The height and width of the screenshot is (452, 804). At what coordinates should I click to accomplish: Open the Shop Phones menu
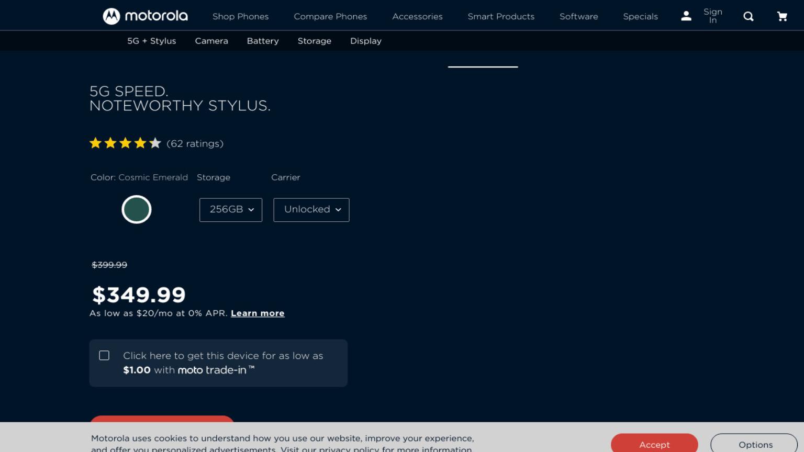click(x=240, y=16)
